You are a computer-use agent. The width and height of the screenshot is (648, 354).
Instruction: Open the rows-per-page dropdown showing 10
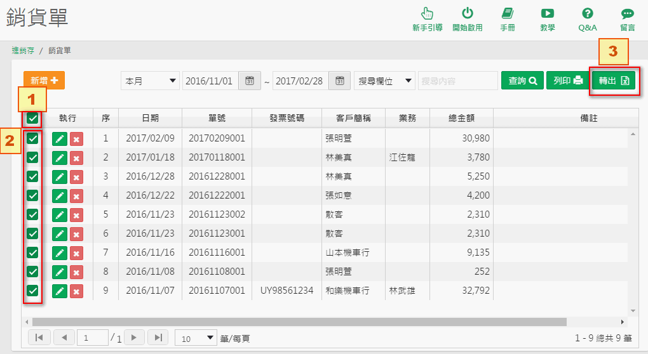coord(196,338)
